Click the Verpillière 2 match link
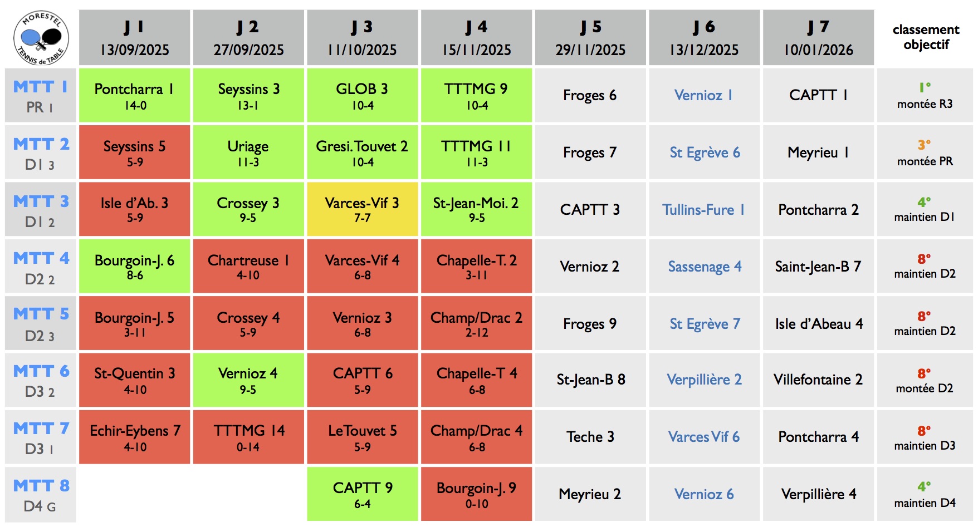Screen dimensions: 978x527 [704, 380]
